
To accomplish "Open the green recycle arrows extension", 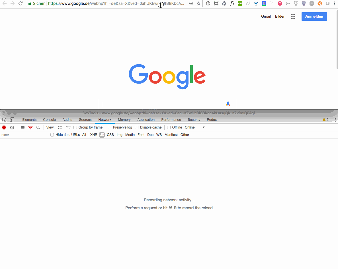I will coord(224,3).
